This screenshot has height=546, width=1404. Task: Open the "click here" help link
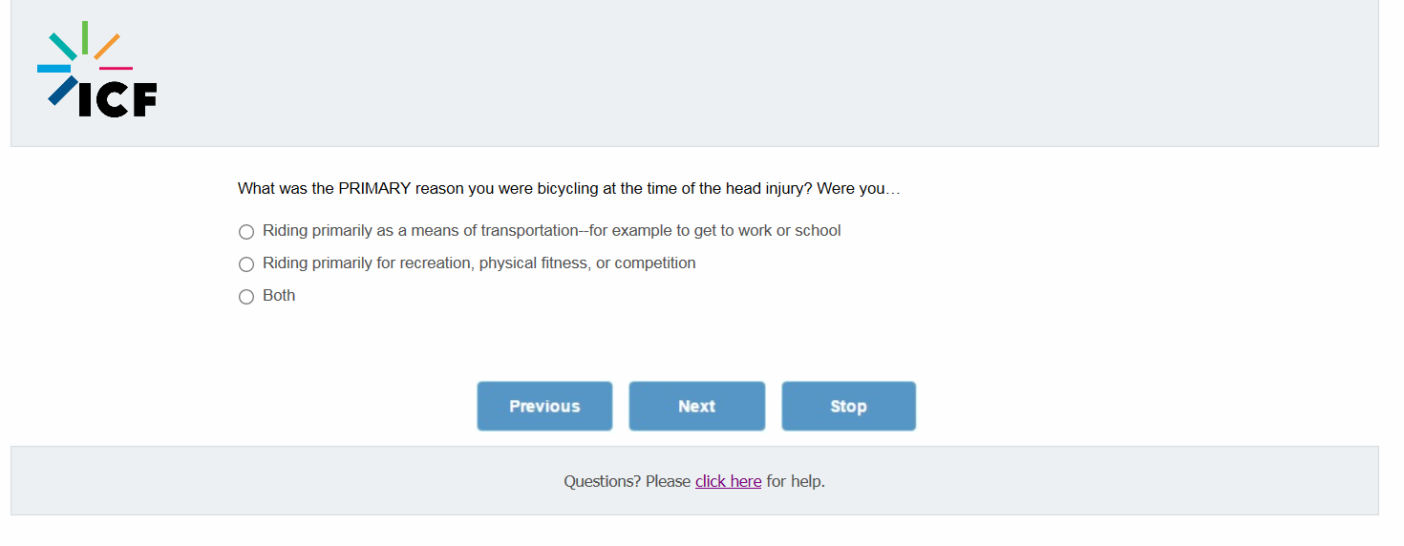tap(728, 482)
